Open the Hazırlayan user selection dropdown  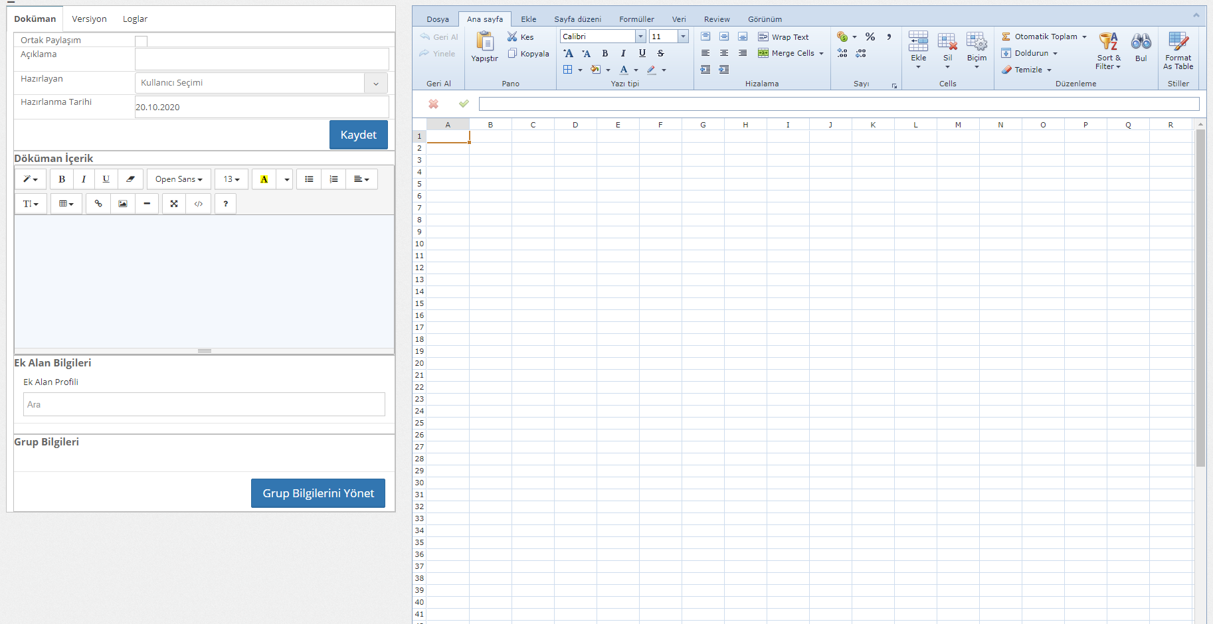pyautogui.click(x=376, y=83)
